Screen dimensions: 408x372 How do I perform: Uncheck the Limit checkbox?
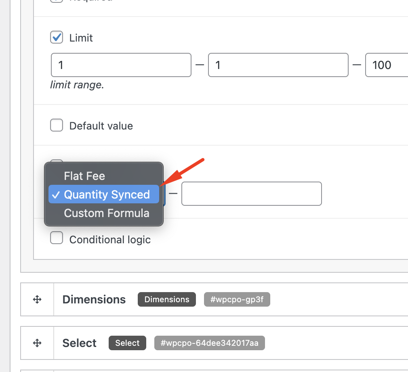(x=57, y=38)
